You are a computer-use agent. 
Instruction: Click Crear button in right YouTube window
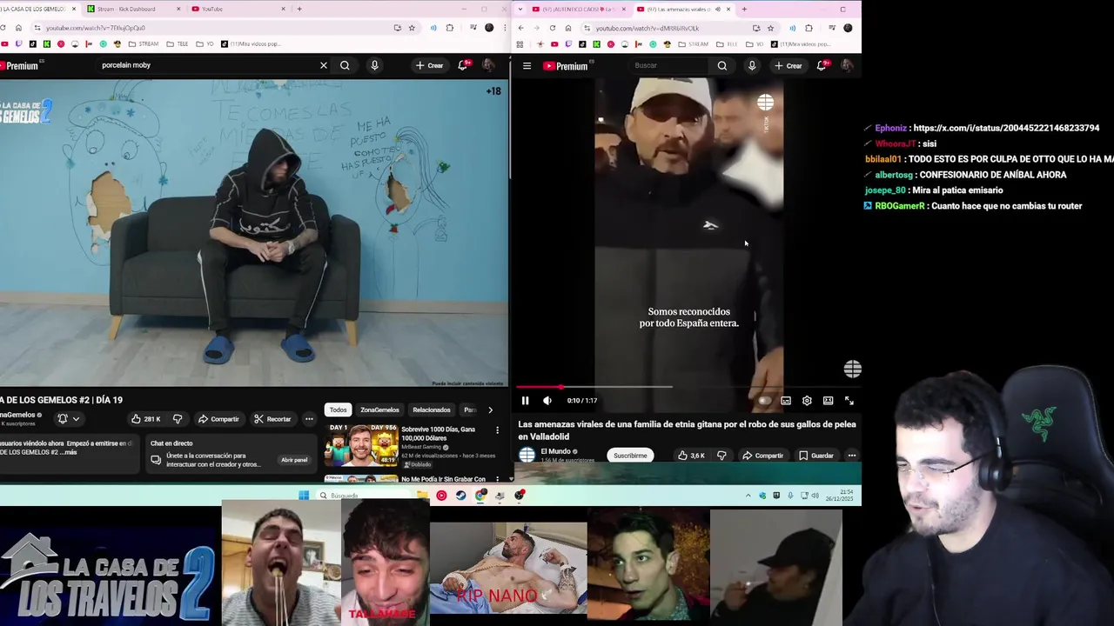tap(789, 66)
